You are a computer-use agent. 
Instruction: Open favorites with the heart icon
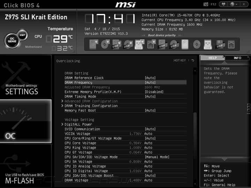coord(223,4)
